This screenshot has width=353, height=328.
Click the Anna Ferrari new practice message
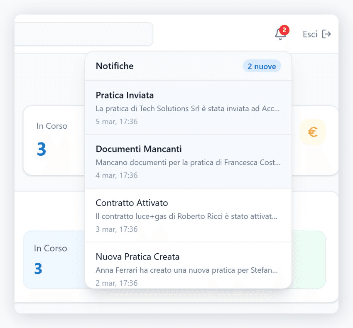(x=186, y=270)
